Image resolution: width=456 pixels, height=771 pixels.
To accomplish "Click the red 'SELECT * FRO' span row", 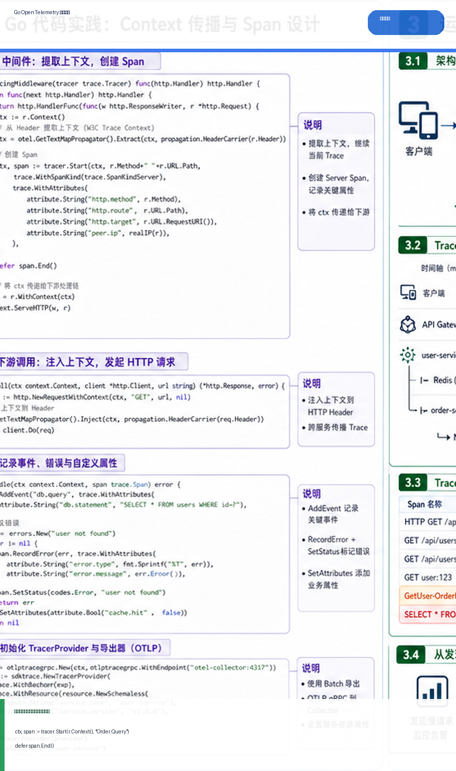I will tap(428, 614).
